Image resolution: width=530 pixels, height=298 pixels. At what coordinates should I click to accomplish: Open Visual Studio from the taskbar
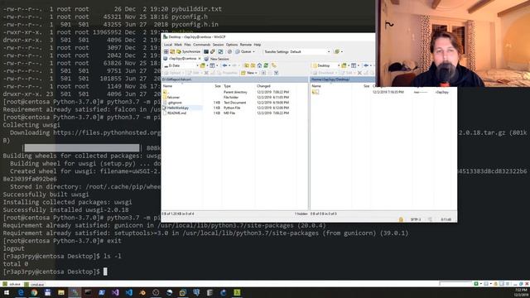point(115,292)
